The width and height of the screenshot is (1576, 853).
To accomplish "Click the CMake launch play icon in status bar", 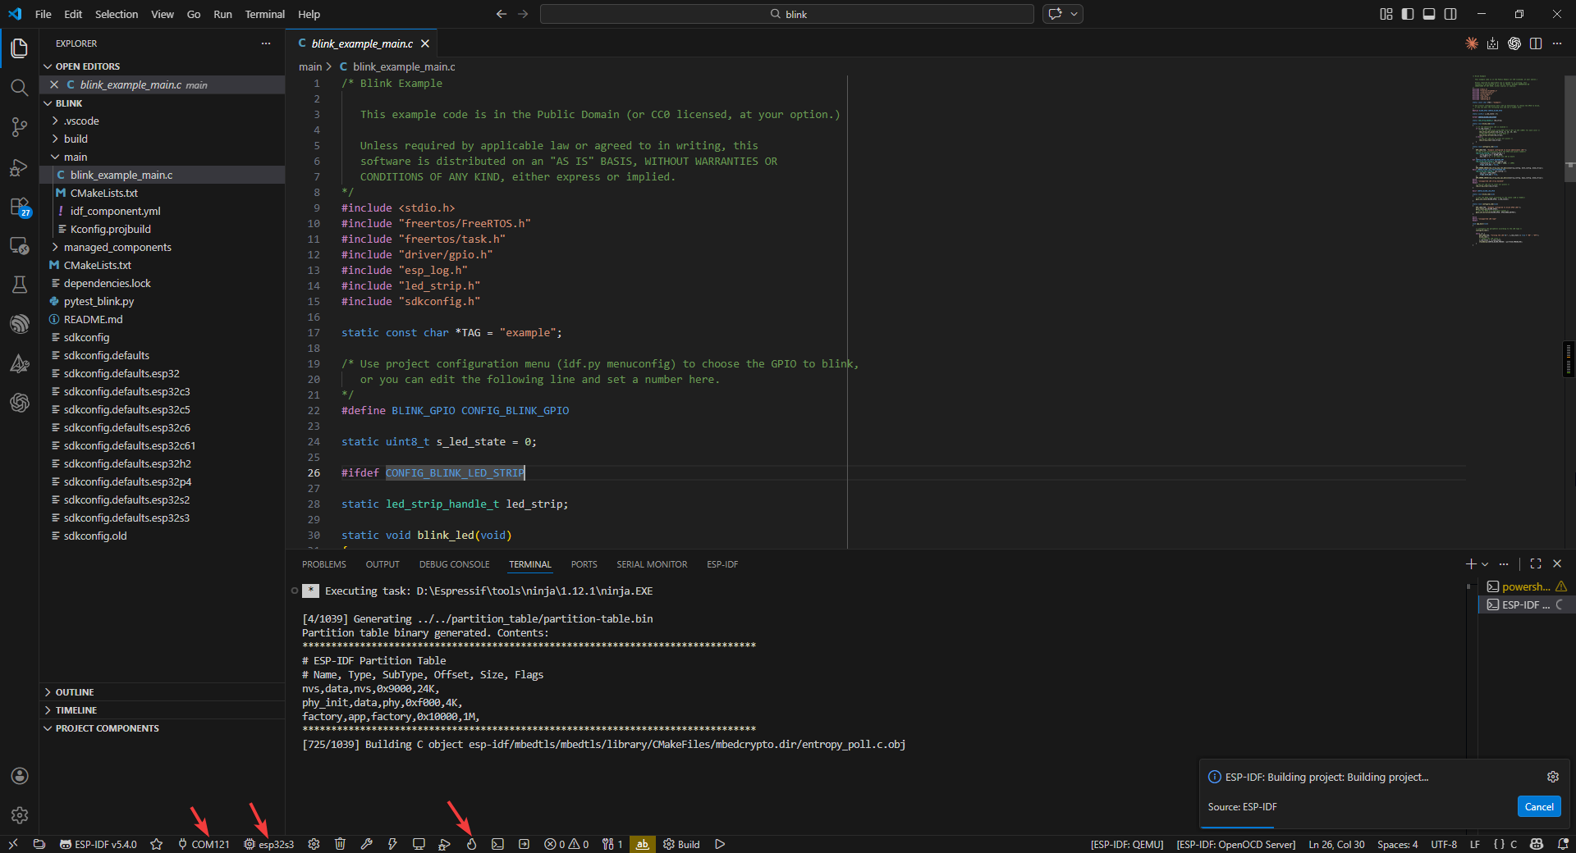I will tap(720, 844).
